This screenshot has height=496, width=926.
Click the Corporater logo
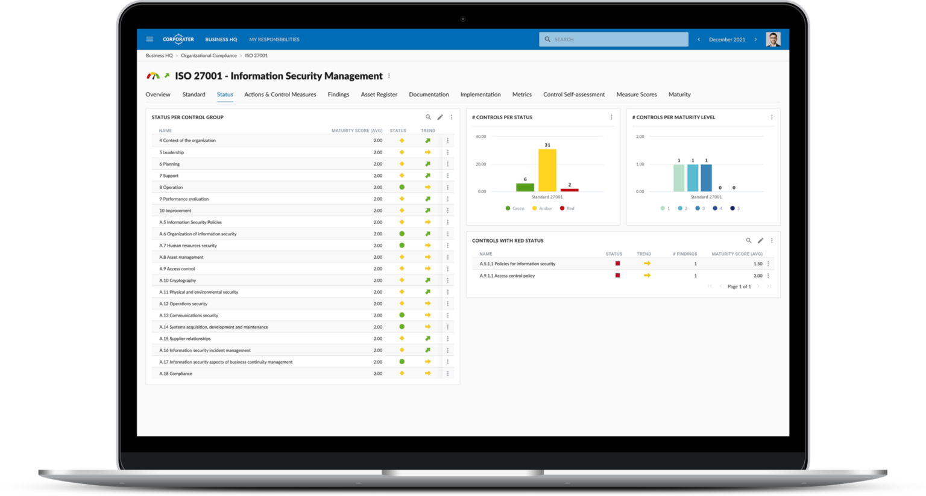point(178,39)
